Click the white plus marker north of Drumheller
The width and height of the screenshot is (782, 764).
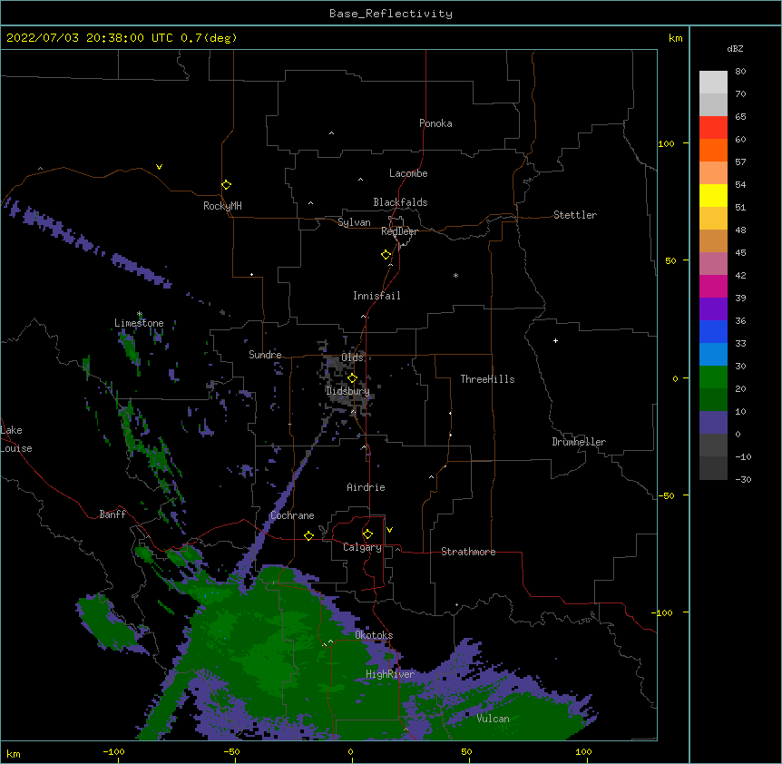coord(555,340)
